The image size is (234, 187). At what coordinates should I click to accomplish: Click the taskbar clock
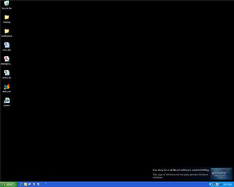(228, 185)
